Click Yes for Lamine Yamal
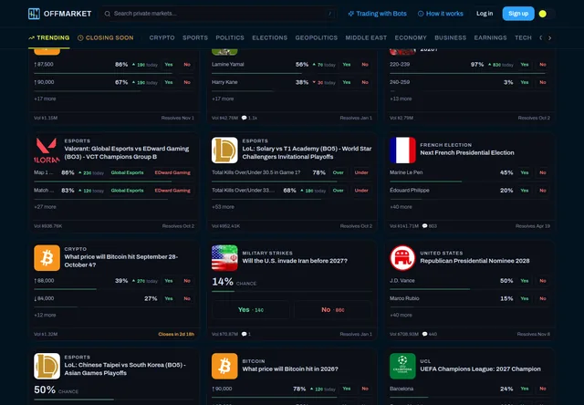The height and width of the screenshot is (405, 584). coord(347,65)
